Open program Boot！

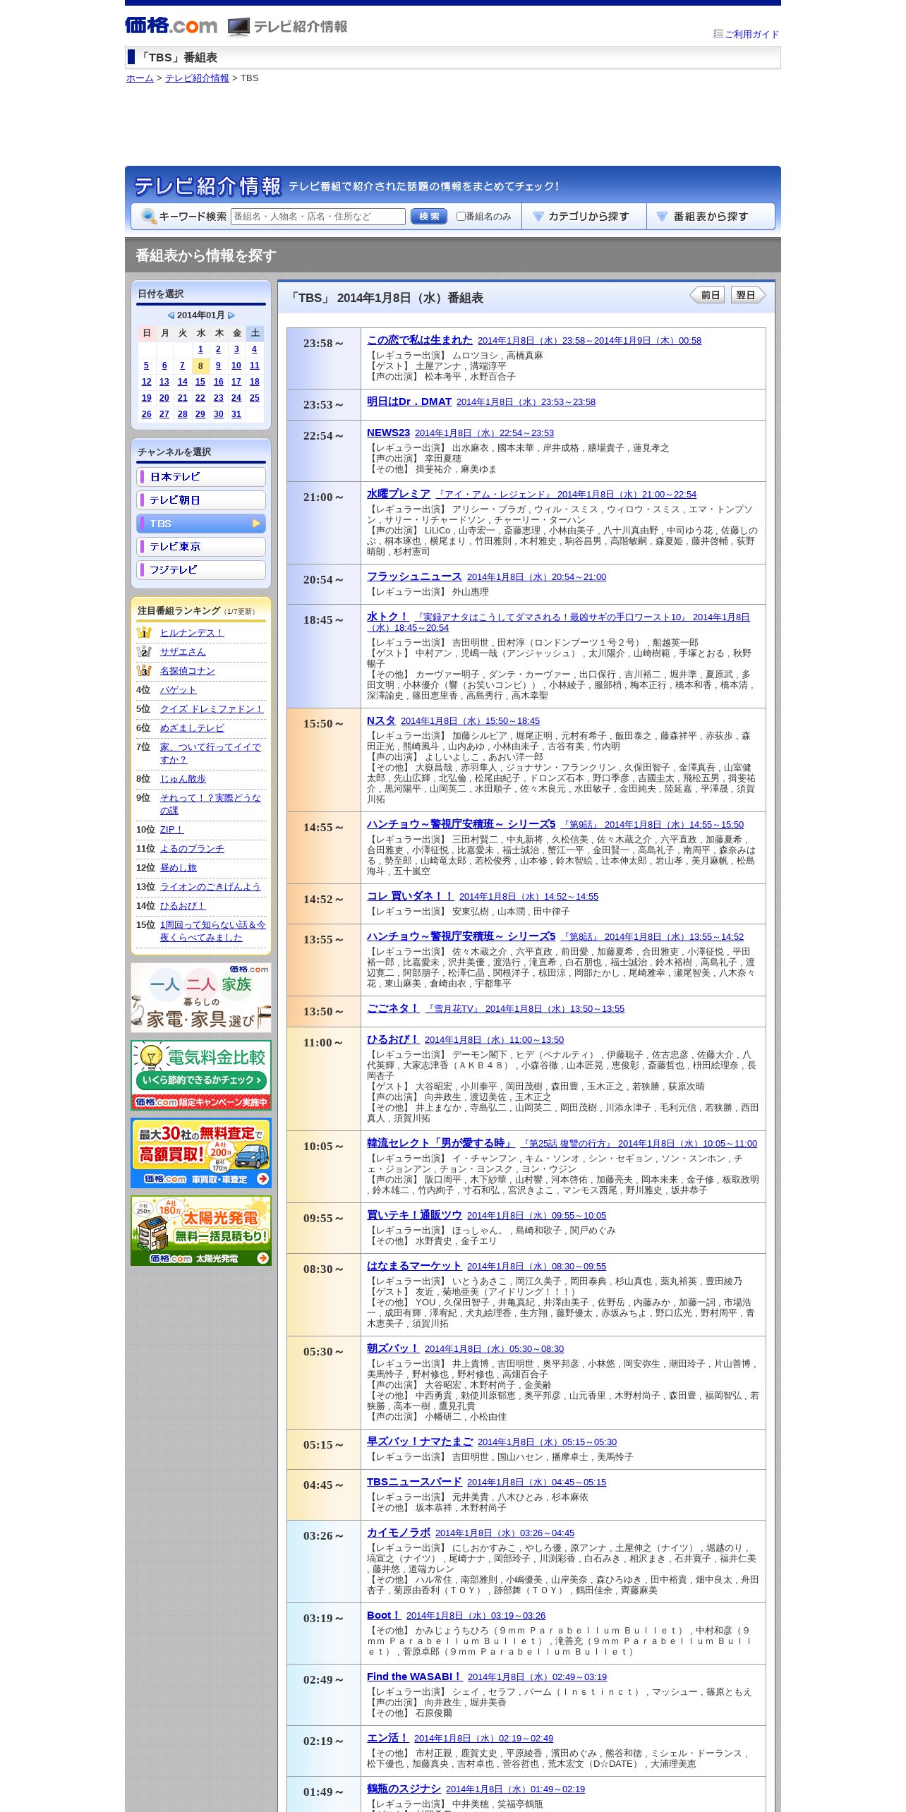click(x=384, y=1615)
